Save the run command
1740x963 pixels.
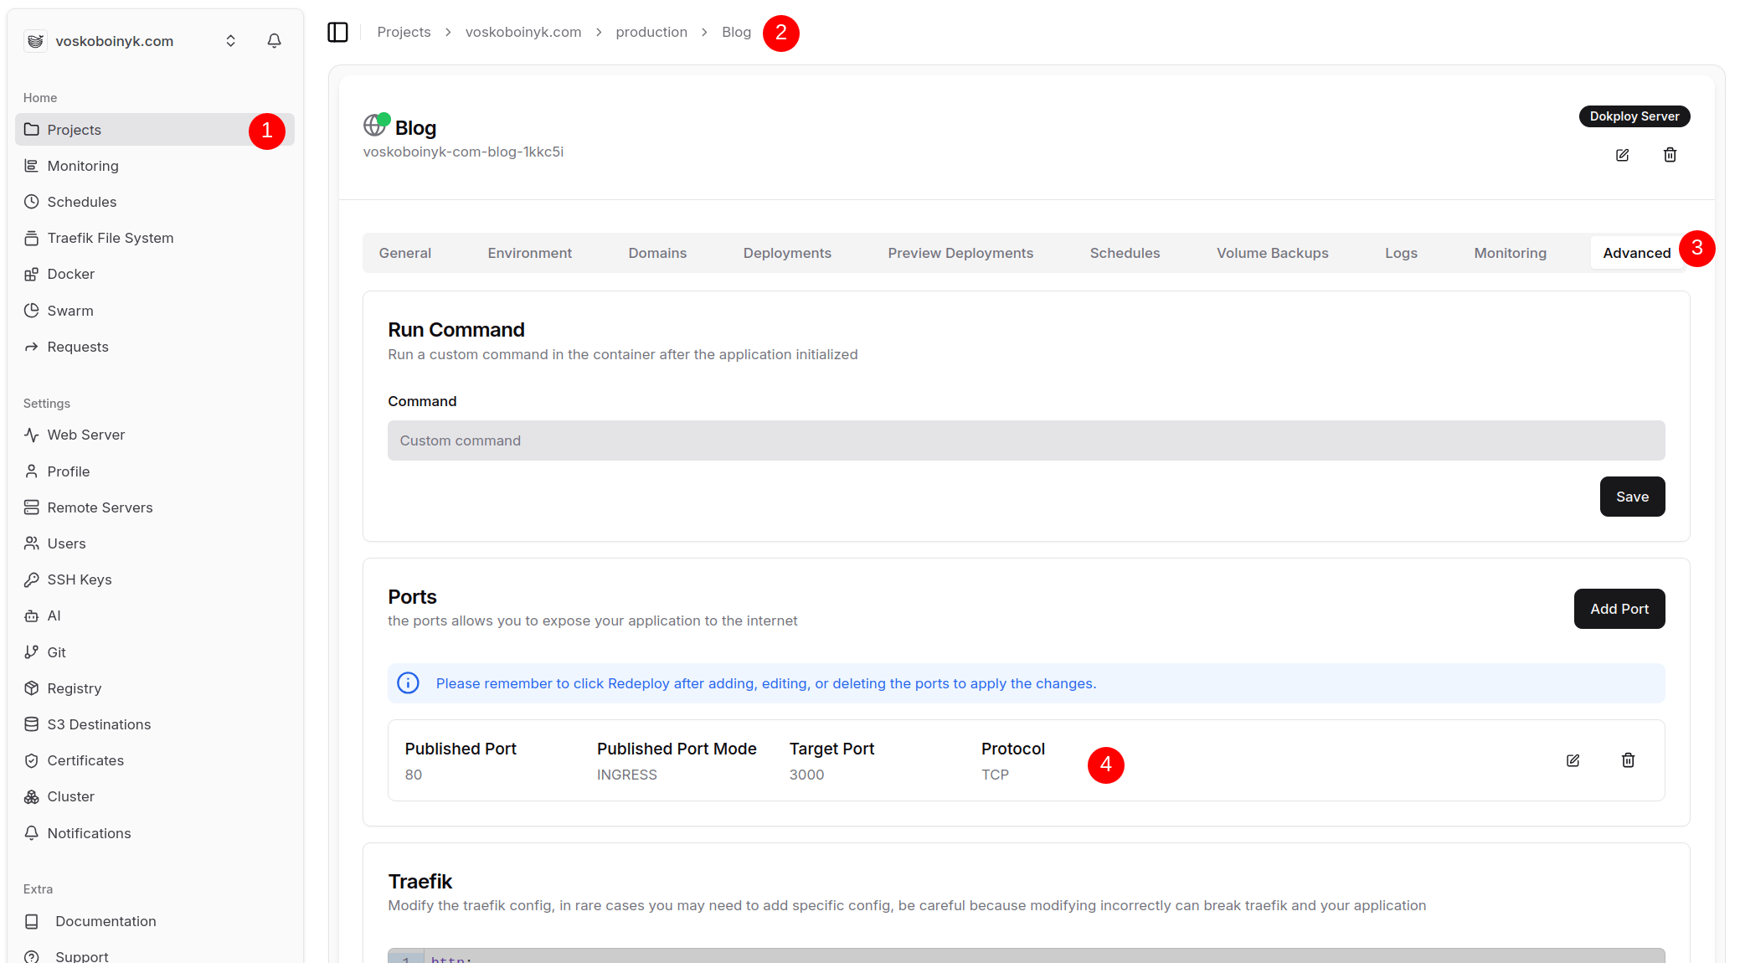point(1631,496)
